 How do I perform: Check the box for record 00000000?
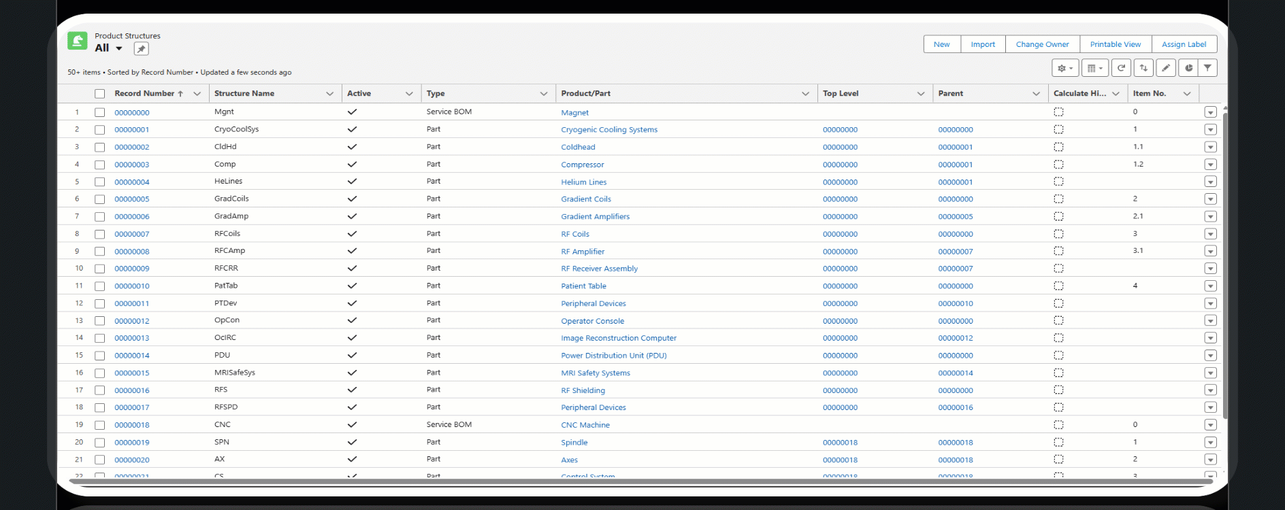[100, 112]
